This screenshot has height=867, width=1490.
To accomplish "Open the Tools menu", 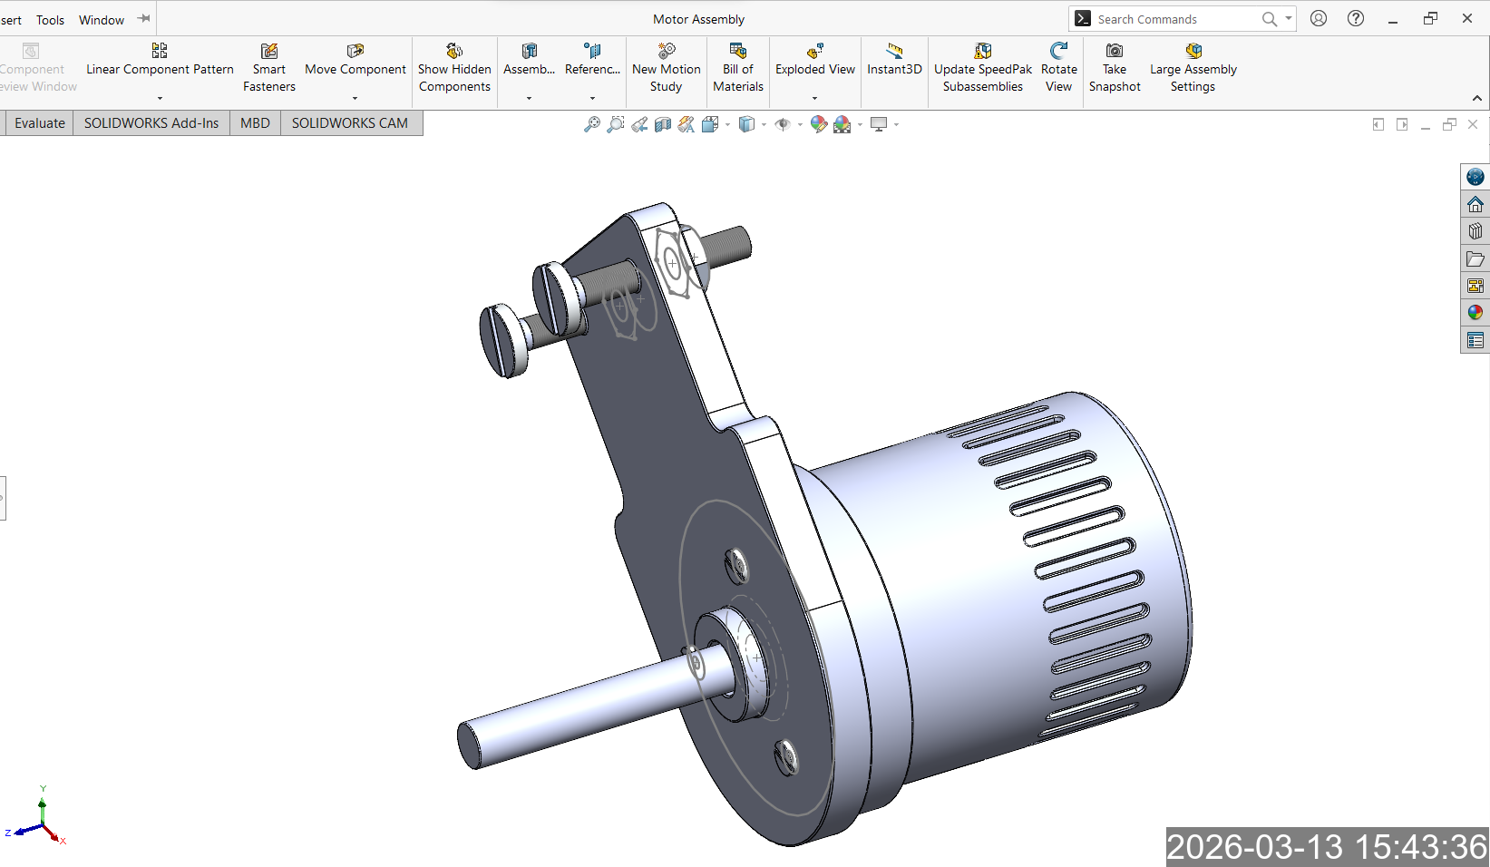I will point(50,20).
